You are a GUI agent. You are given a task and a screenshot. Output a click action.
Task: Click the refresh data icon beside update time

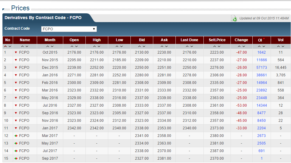(234, 18)
